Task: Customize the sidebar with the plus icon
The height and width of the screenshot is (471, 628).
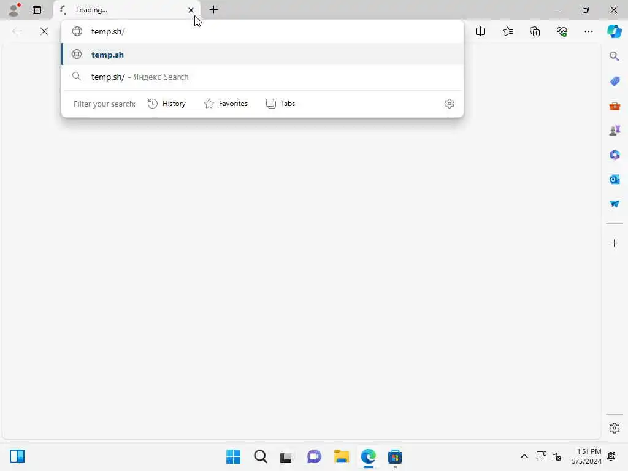Action: (x=615, y=243)
